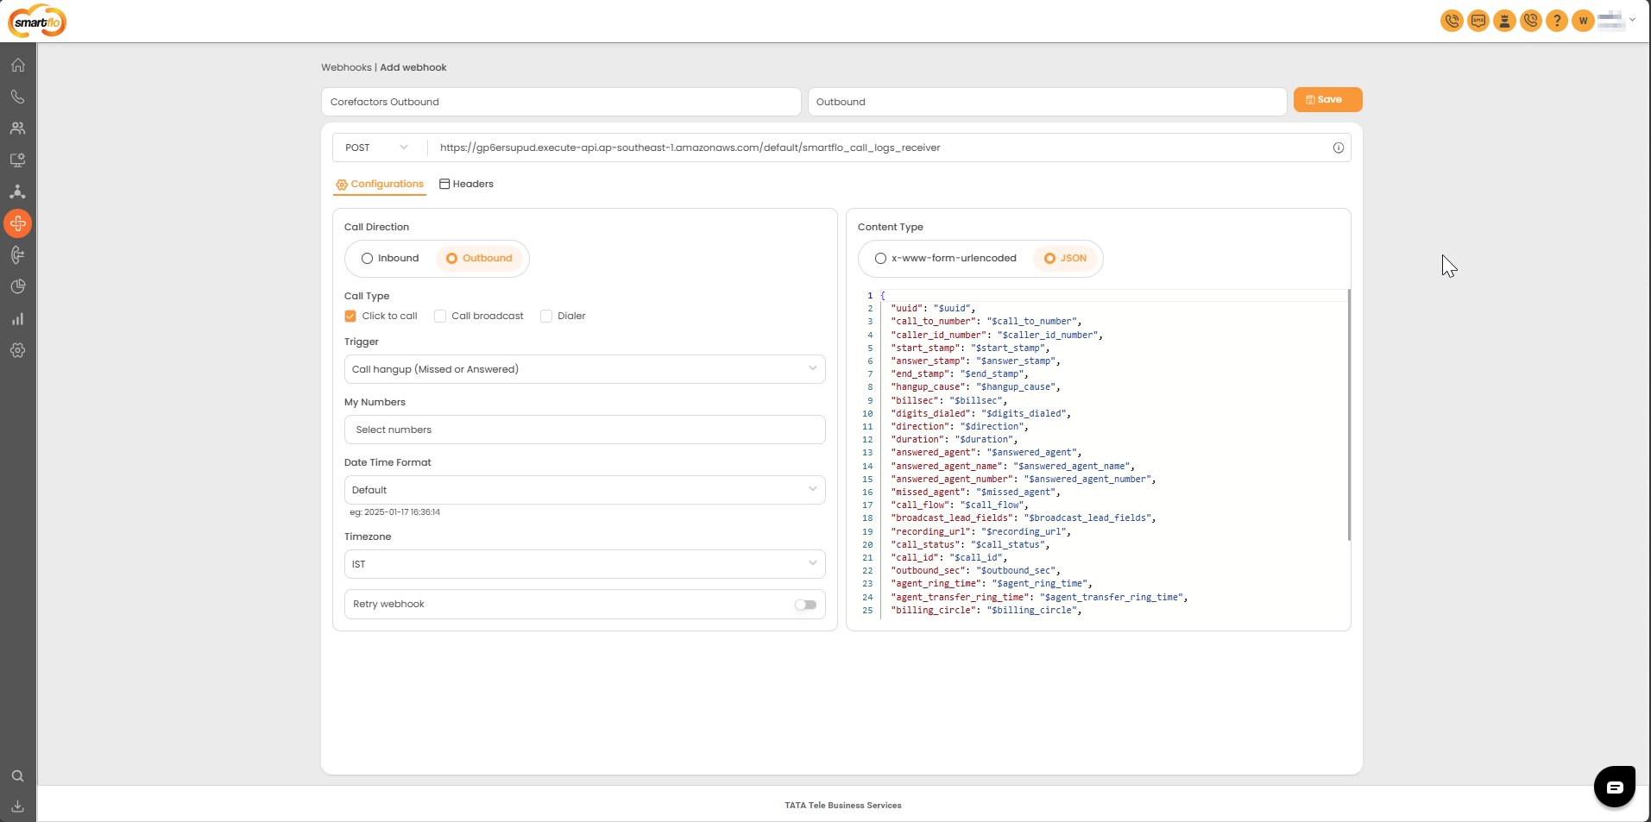Open the gear settings sidebar icon
This screenshot has height=822, width=1651.
point(17,350)
